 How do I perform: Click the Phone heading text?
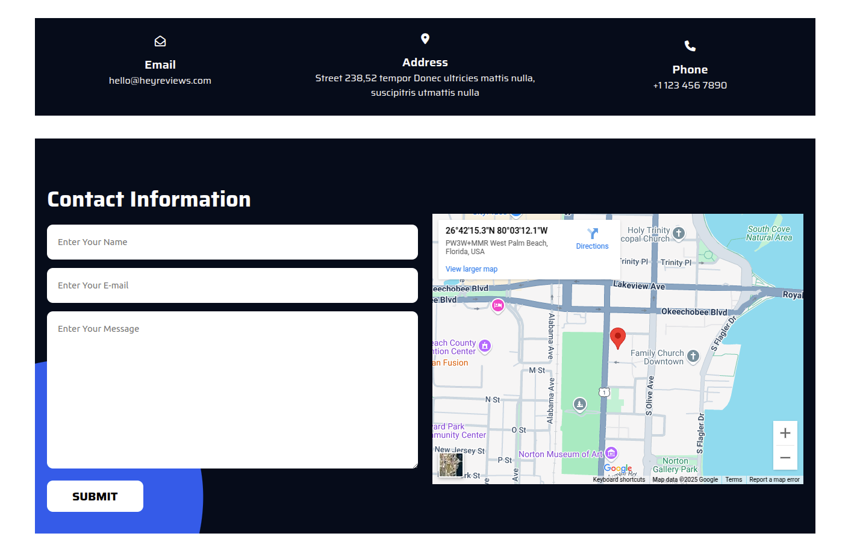[x=690, y=69]
